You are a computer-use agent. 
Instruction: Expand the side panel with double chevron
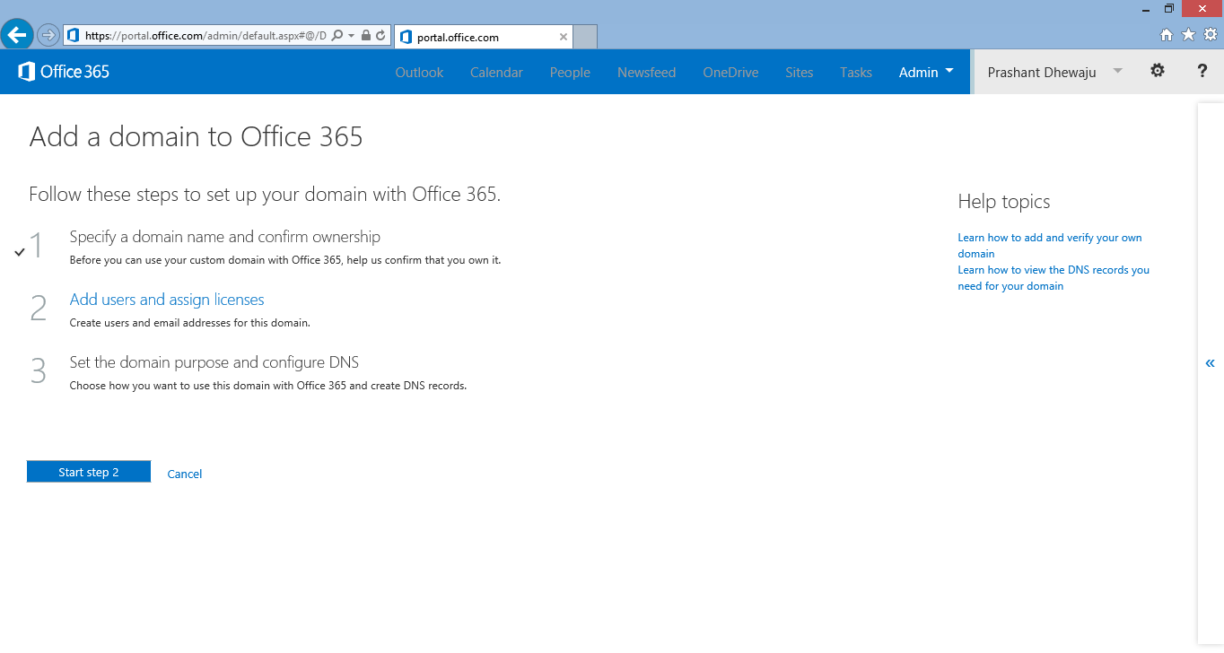click(x=1211, y=363)
